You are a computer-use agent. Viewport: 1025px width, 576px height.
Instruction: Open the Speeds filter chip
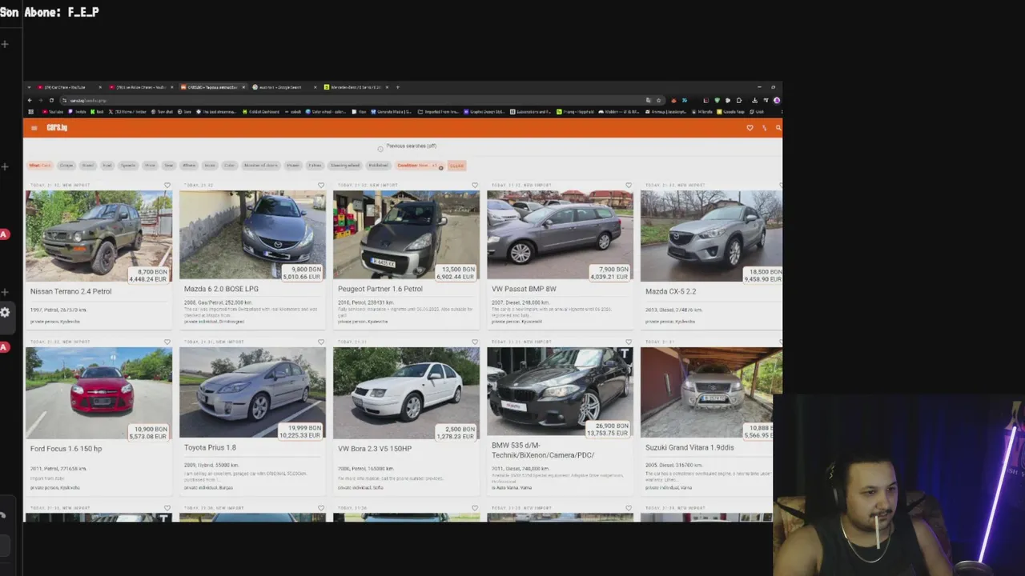click(x=128, y=166)
